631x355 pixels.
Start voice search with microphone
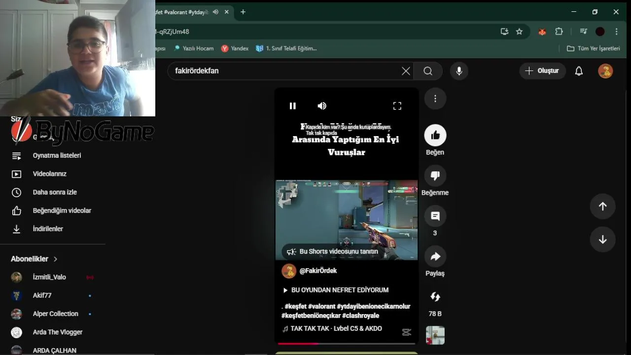click(x=459, y=71)
